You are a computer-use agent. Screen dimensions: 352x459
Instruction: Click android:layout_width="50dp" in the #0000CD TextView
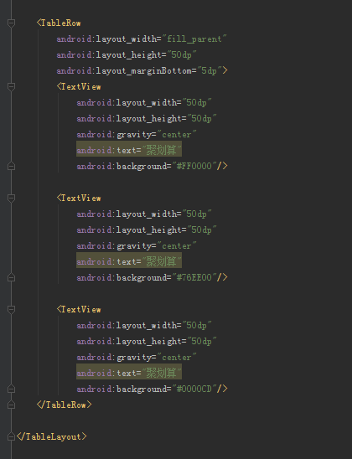click(144, 326)
